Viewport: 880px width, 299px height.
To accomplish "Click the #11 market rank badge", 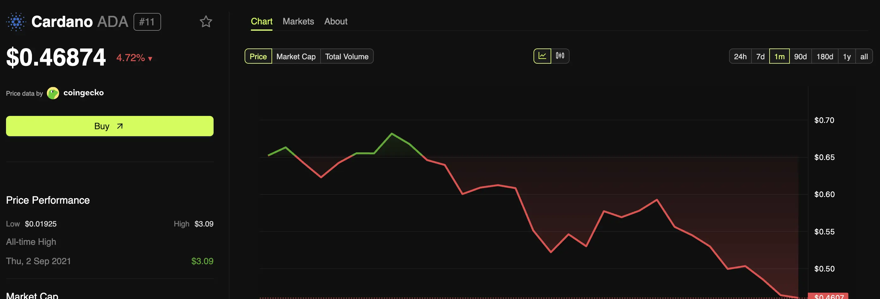I will pyautogui.click(x=147, y=22).
